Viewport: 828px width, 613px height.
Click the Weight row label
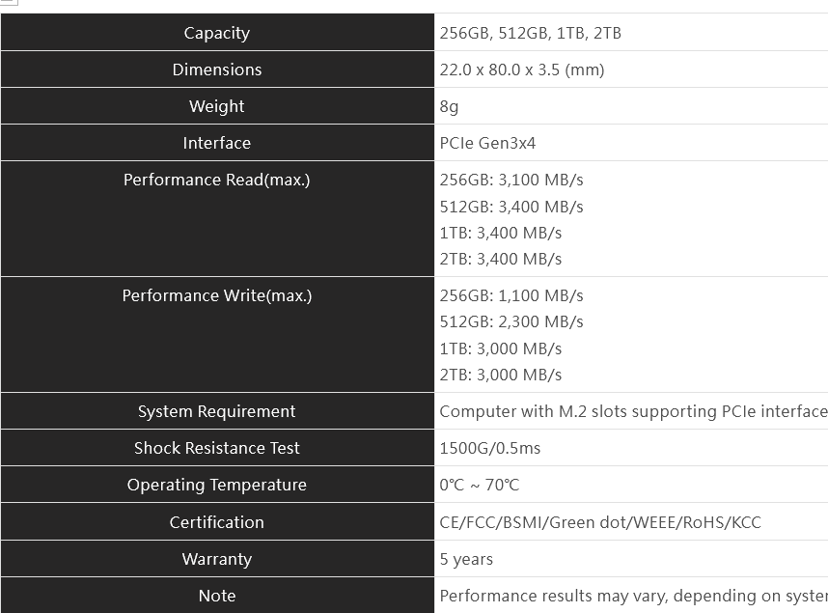click(217, 106)
